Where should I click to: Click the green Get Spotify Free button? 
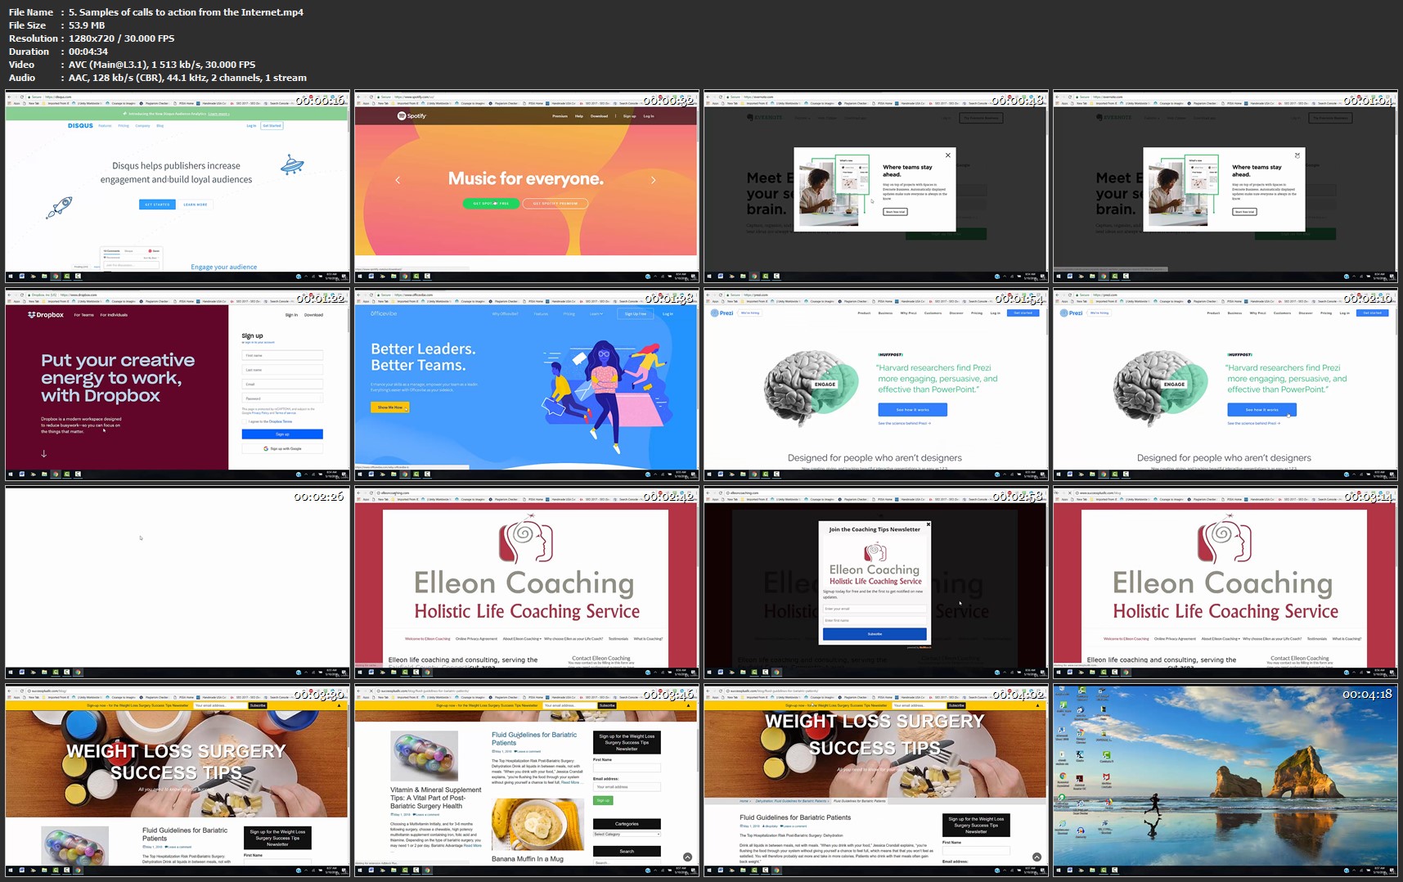coord(491,204)
